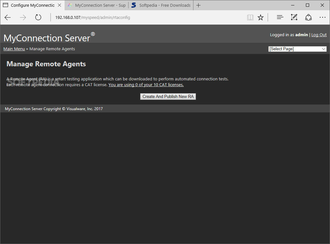Image resolution: width=330 pixels, height=244 pixels.
Task: Add page to favorites with star icon
Action: [261, 17]
